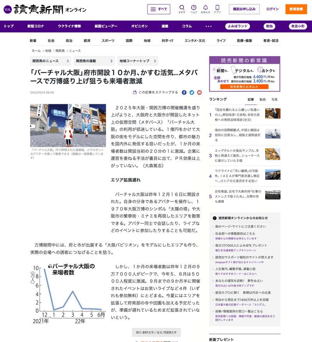The image size is (312, 342).
Task: Open the 関西発の連載 chevron button
Action: click(x=94, y=61)
